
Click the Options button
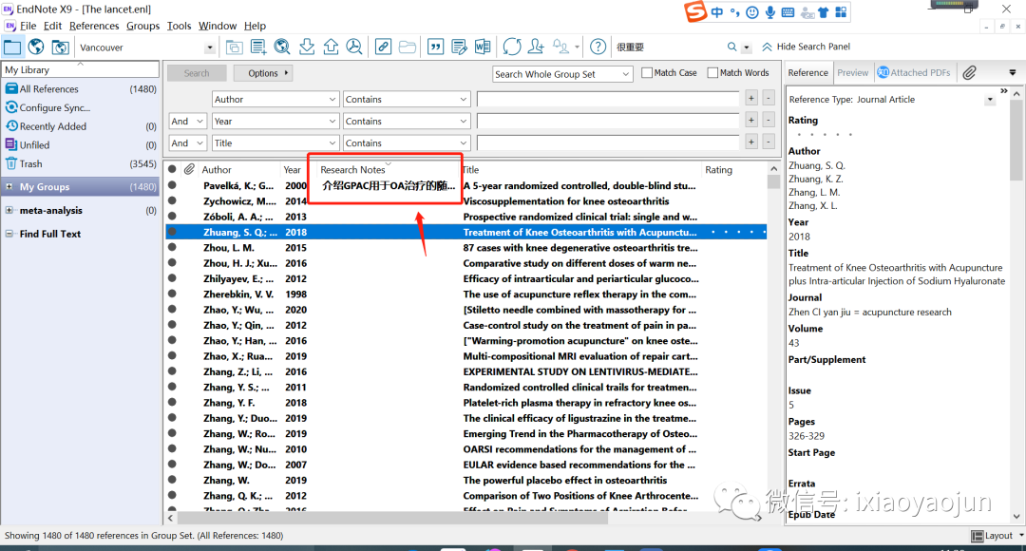(x=263, y=73)
